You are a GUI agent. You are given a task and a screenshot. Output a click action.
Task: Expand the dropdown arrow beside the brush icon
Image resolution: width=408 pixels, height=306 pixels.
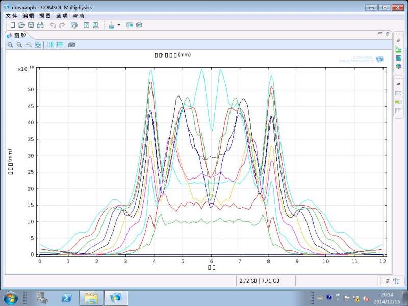[119, 25]
